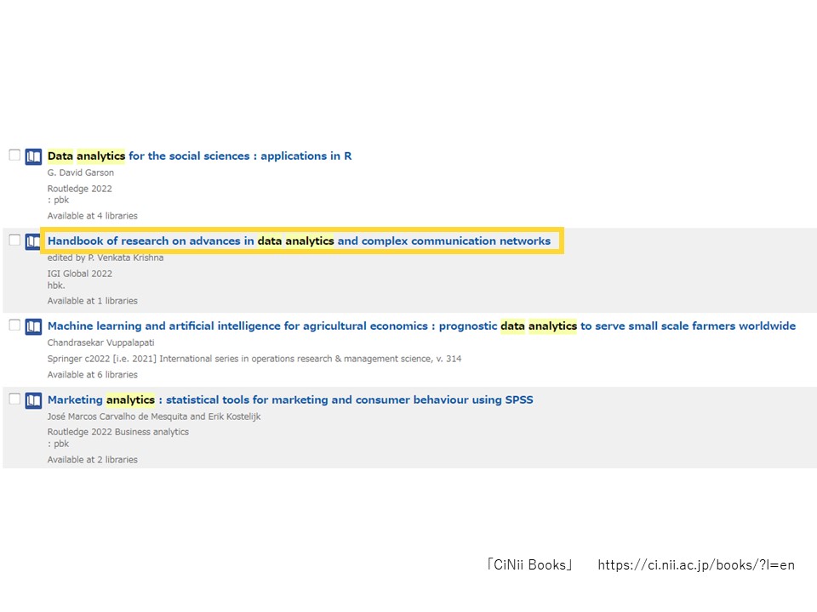Select the checkbox for the Machine learning agricultural economics book
This screenshot has height=612, width=817.
pos(14,325)
